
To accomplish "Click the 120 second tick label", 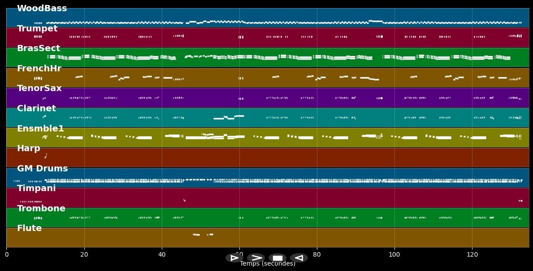I will [x=472, y=255].
